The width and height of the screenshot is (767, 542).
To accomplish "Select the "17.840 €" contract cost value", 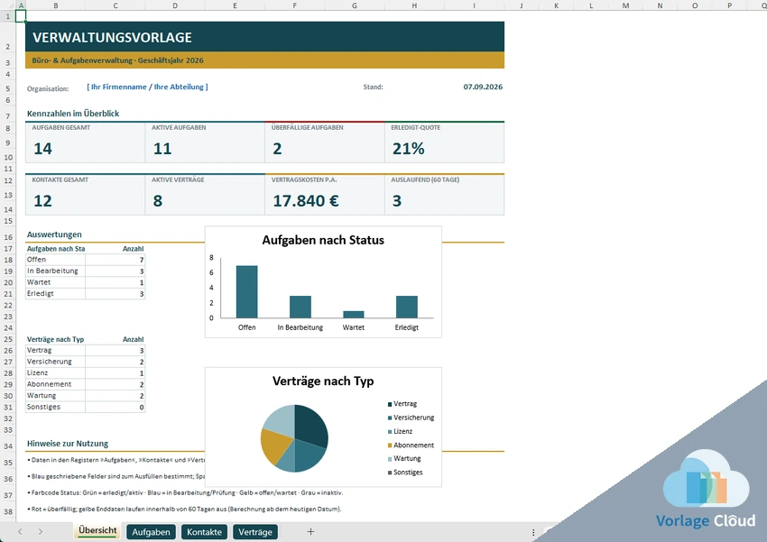I will click(x=306, y=201).
